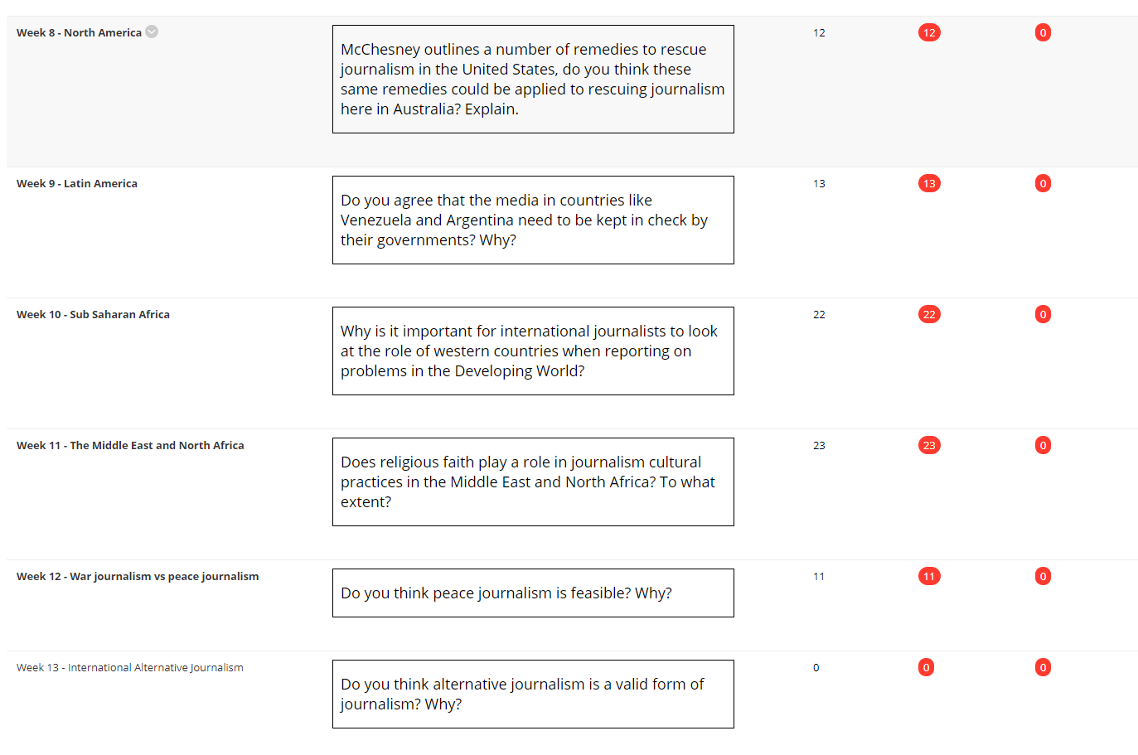Click the last-column red 0 badge in Week 10 row
The height and width of the screenshot is (755, 1138).
(x=1043, y=314)
